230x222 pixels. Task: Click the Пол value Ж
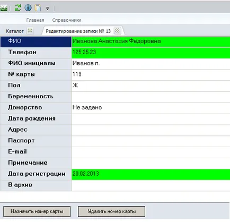151,86
